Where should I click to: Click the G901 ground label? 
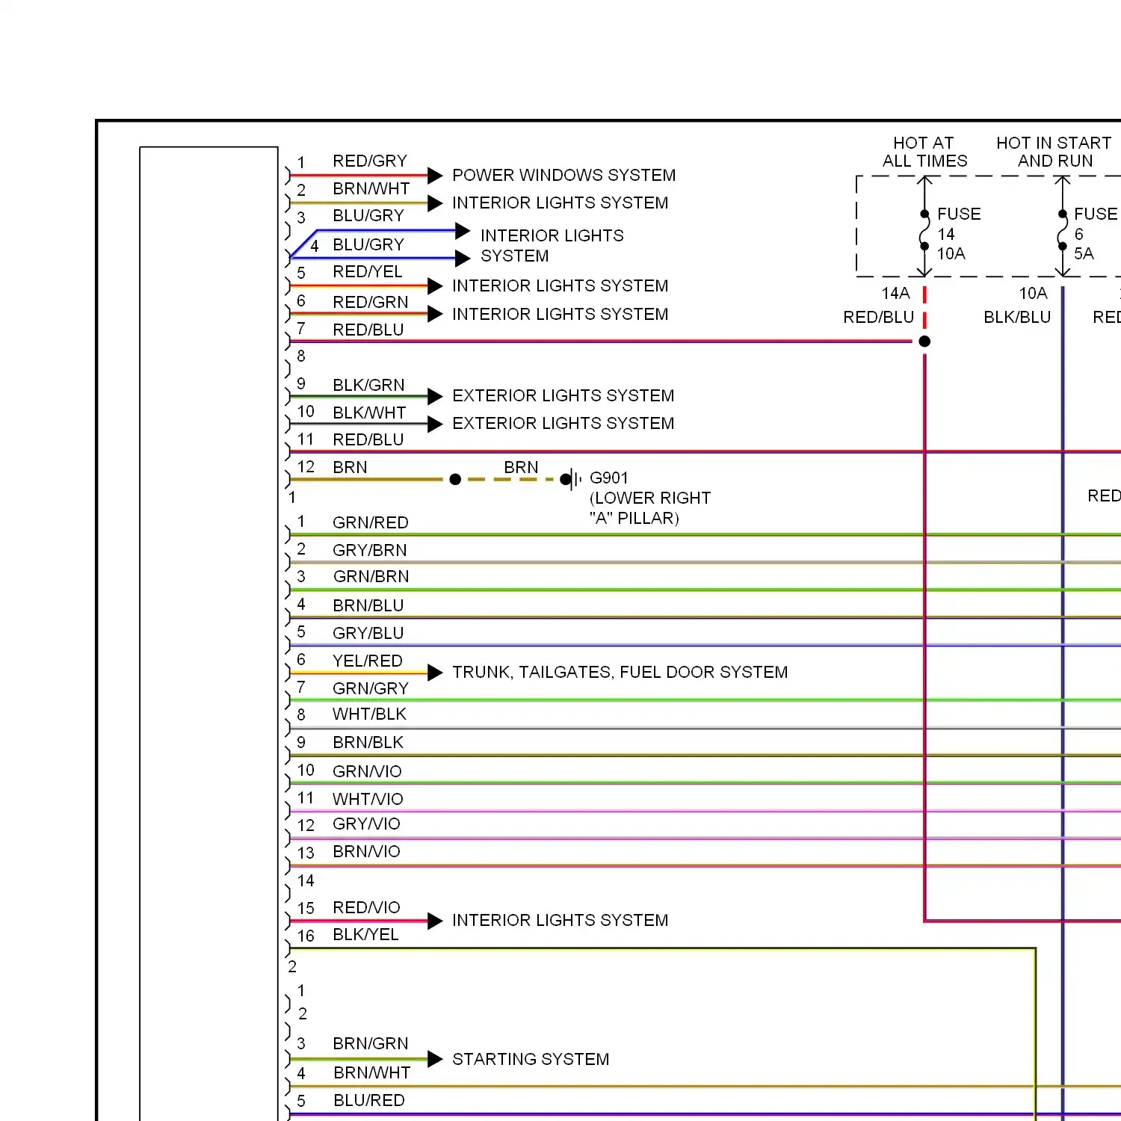point(609,478)
